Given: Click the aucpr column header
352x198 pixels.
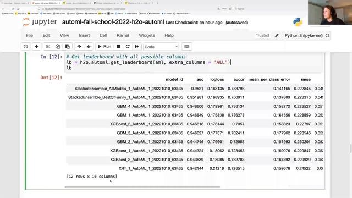Looking at the screenshot, I should pos(239,79).
